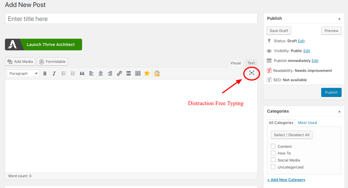Click the Enter title here field
Viewport: 348px width, 188px height.
(x=131, y=19)
